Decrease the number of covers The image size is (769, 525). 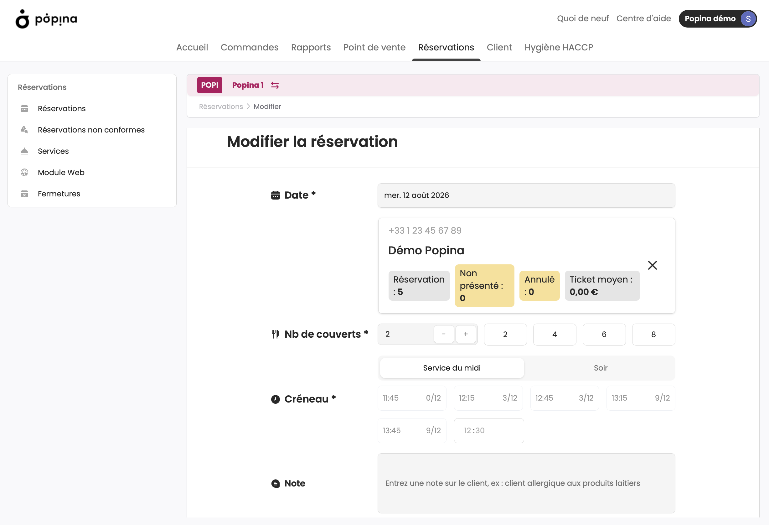[x=443, y=334]
